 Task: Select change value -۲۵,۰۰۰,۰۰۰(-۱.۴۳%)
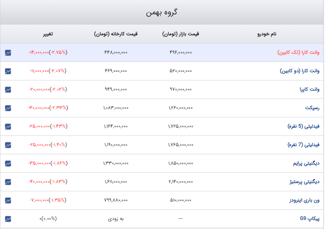pos(48,126)
